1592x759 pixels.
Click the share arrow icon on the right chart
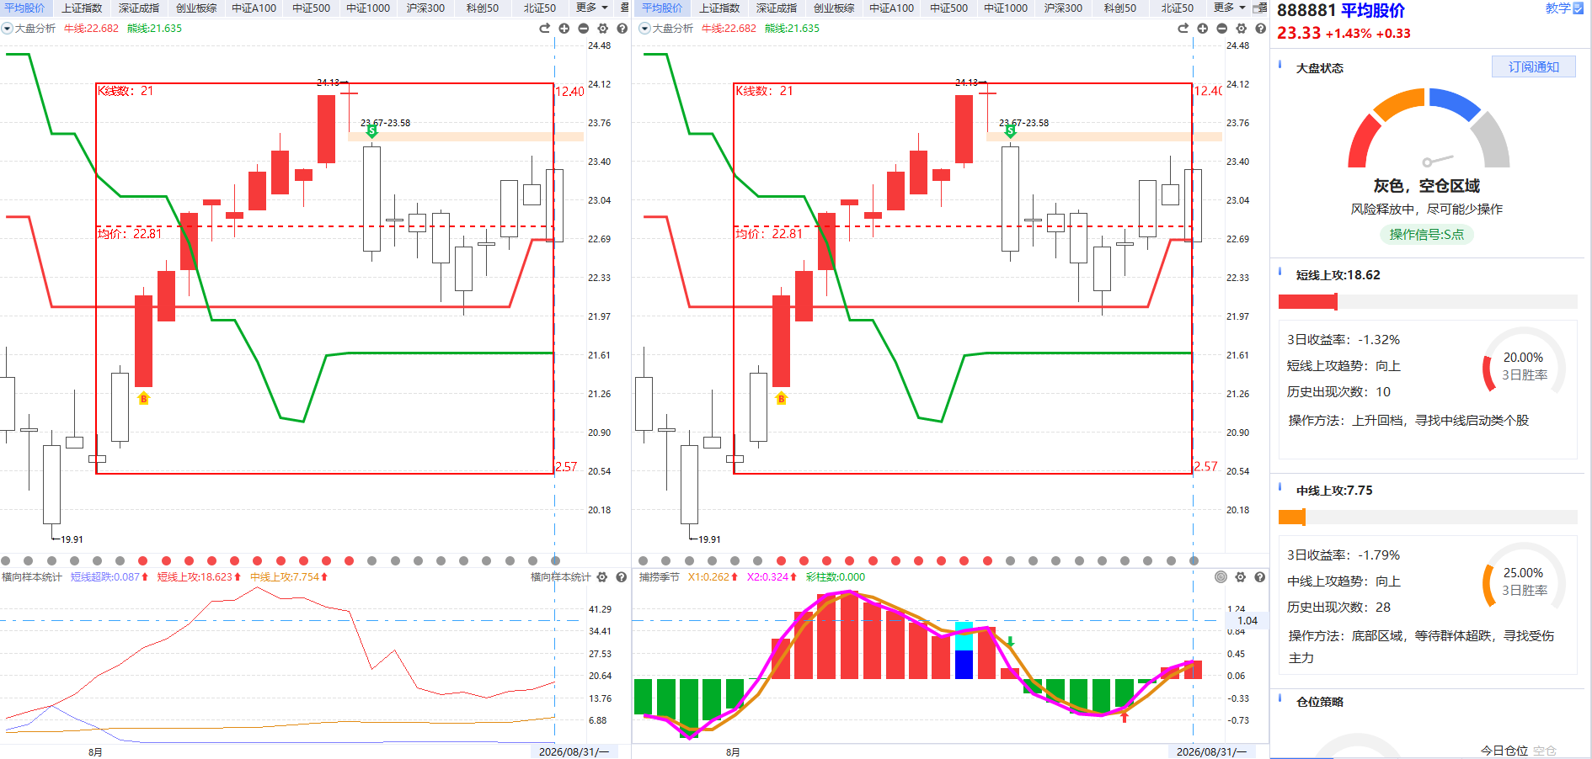pyautogui.click(x=1183, y=29)
